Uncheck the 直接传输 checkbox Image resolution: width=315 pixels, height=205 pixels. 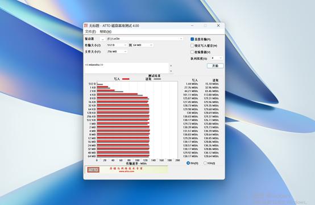[192, 39]
